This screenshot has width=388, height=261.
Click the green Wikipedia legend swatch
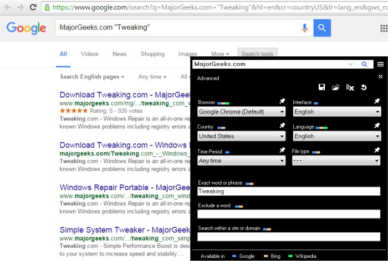[x=290, y=256]
